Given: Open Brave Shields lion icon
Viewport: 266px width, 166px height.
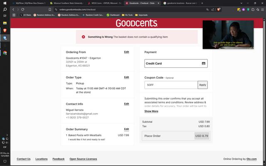Looking at the screenshot, I should (x=219, y=10).
